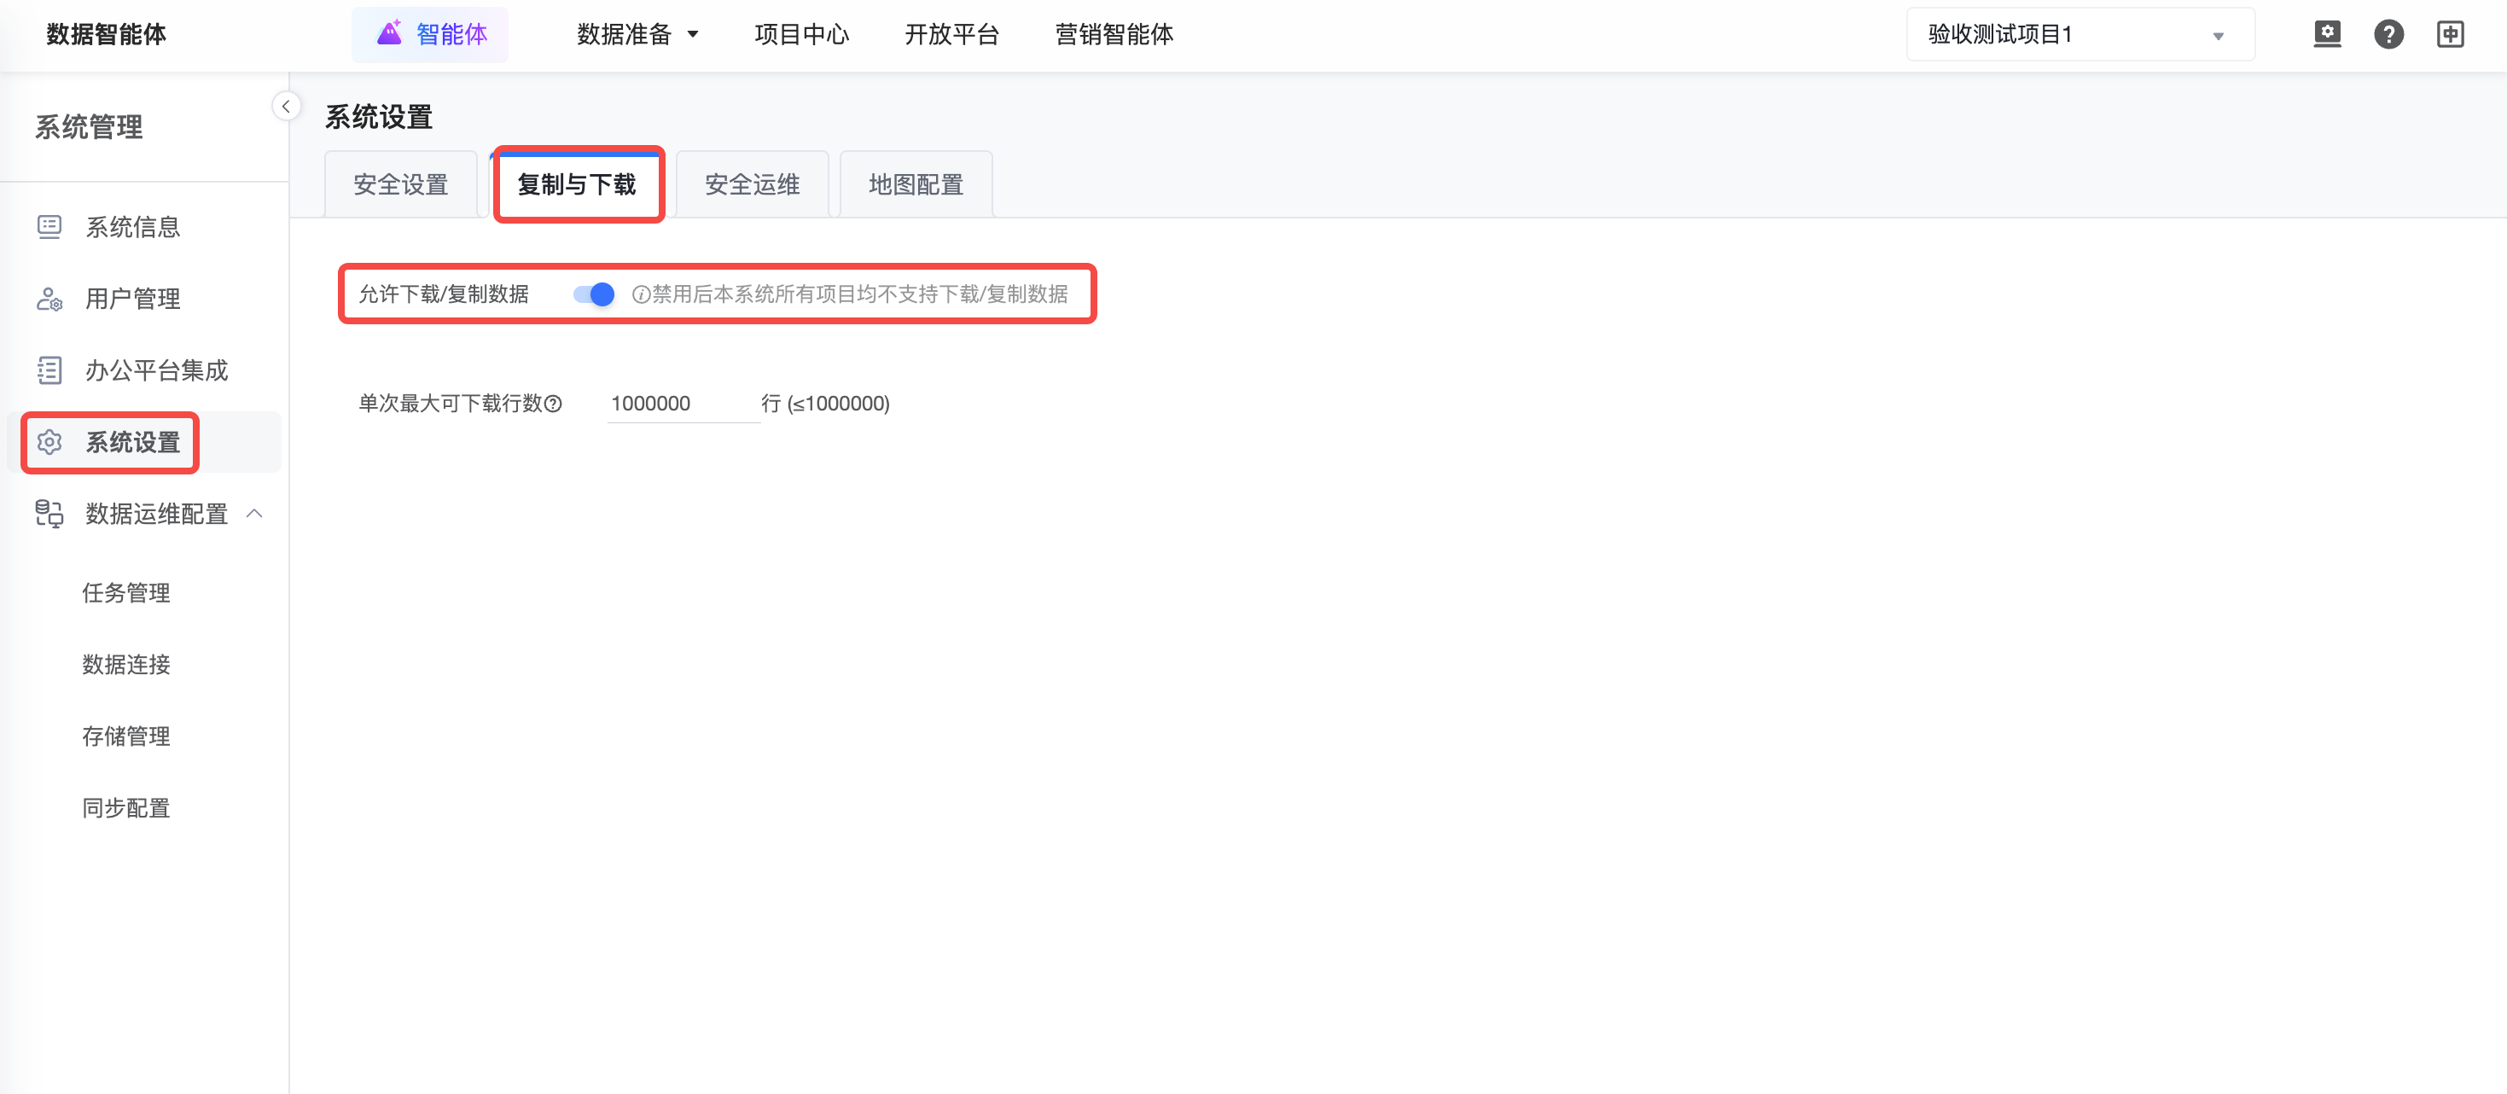Screen dimensions: 2507x1094
Task: Click the 行 (≤1000000) limit text
Action: click(x=825, y=403)
